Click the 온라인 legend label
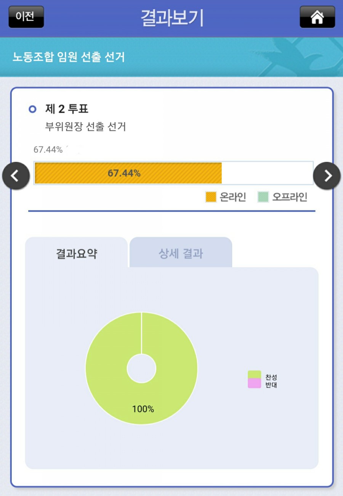This screenshot has width=343, height=496. click(x=233, y=197)
